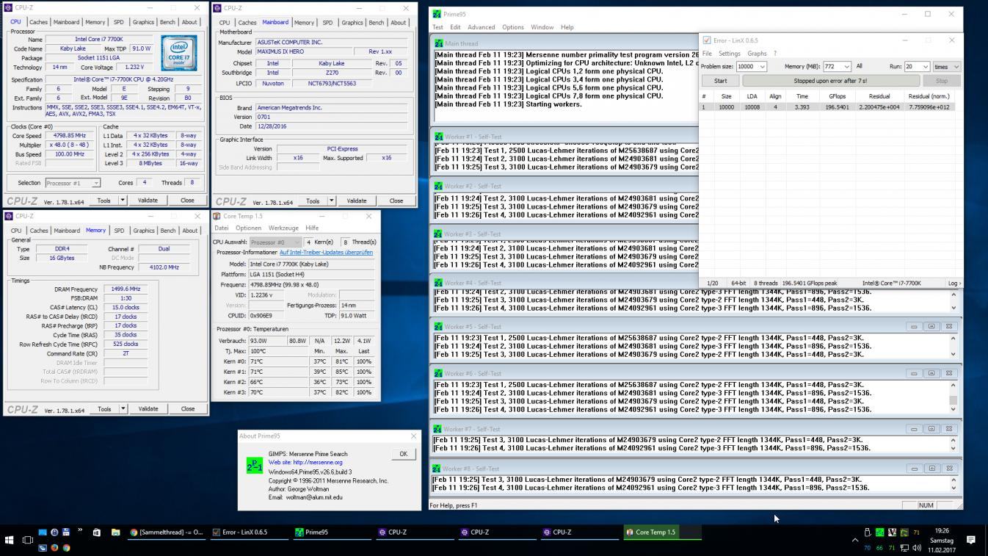Open the volume speaker tray icon
Image resolution: width=988 pixels, height=556 pixels.
click(917, 548)
